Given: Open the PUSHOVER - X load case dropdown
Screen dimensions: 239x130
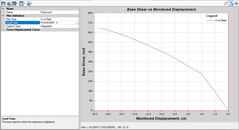Looking at the screenshot, I should [77, 23].
